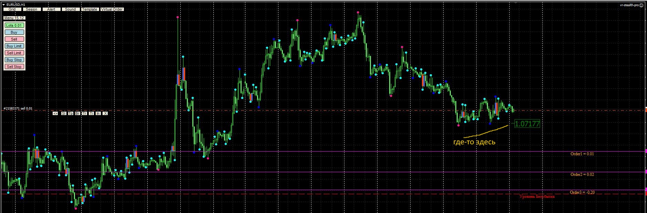Click the vr-stealth-pro expert smiley icon
Image resolution: width=647 pixels, height=213 pixels.
641,5
